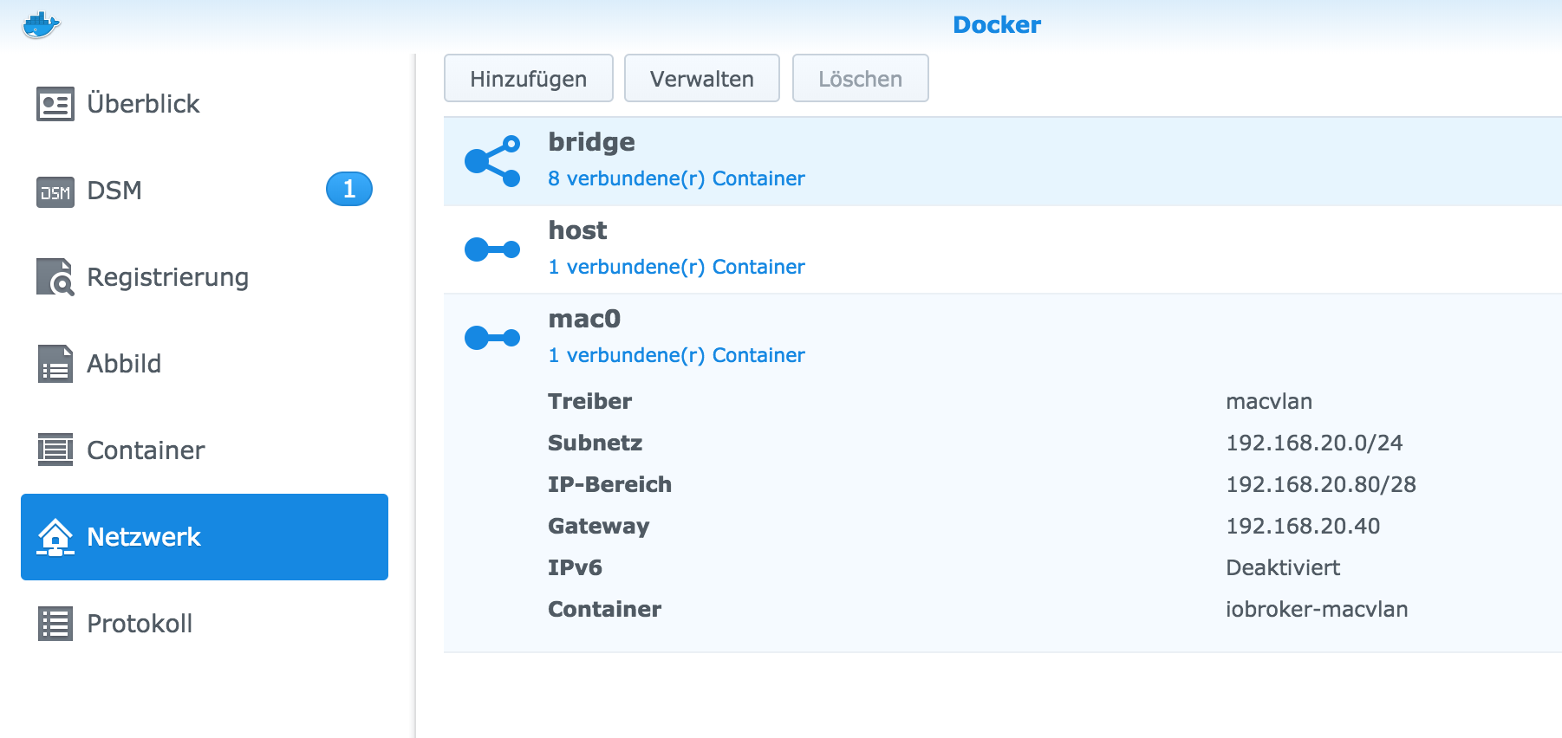Click the Docker window title
Screen dimensions: 1562x738
[997, 24]
